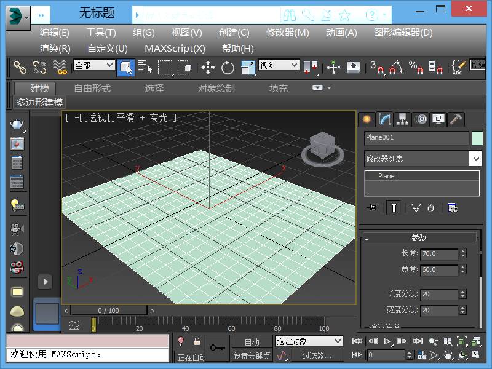Click 设置关键点 button
The width and height of the screenshot is (492, 369).
(252, 355)
